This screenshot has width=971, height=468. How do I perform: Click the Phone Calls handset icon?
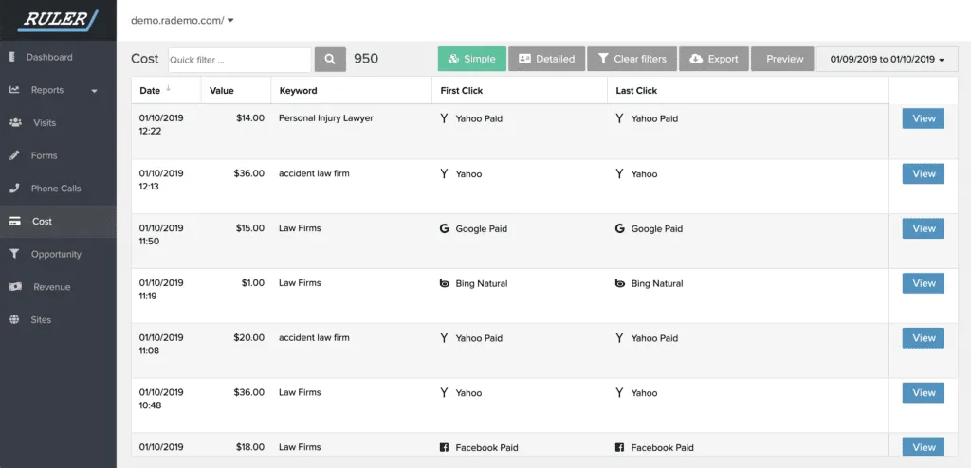(x=14, y=189)
